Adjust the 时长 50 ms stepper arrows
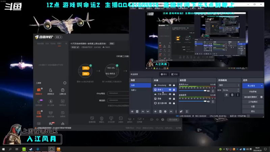Image resolution: width=270 pixels, height=152 pixels. click(238, 90)
